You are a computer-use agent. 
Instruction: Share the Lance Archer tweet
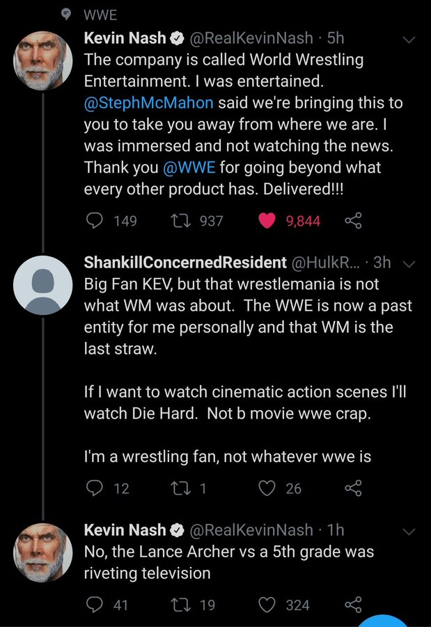[x=354, y=605]
